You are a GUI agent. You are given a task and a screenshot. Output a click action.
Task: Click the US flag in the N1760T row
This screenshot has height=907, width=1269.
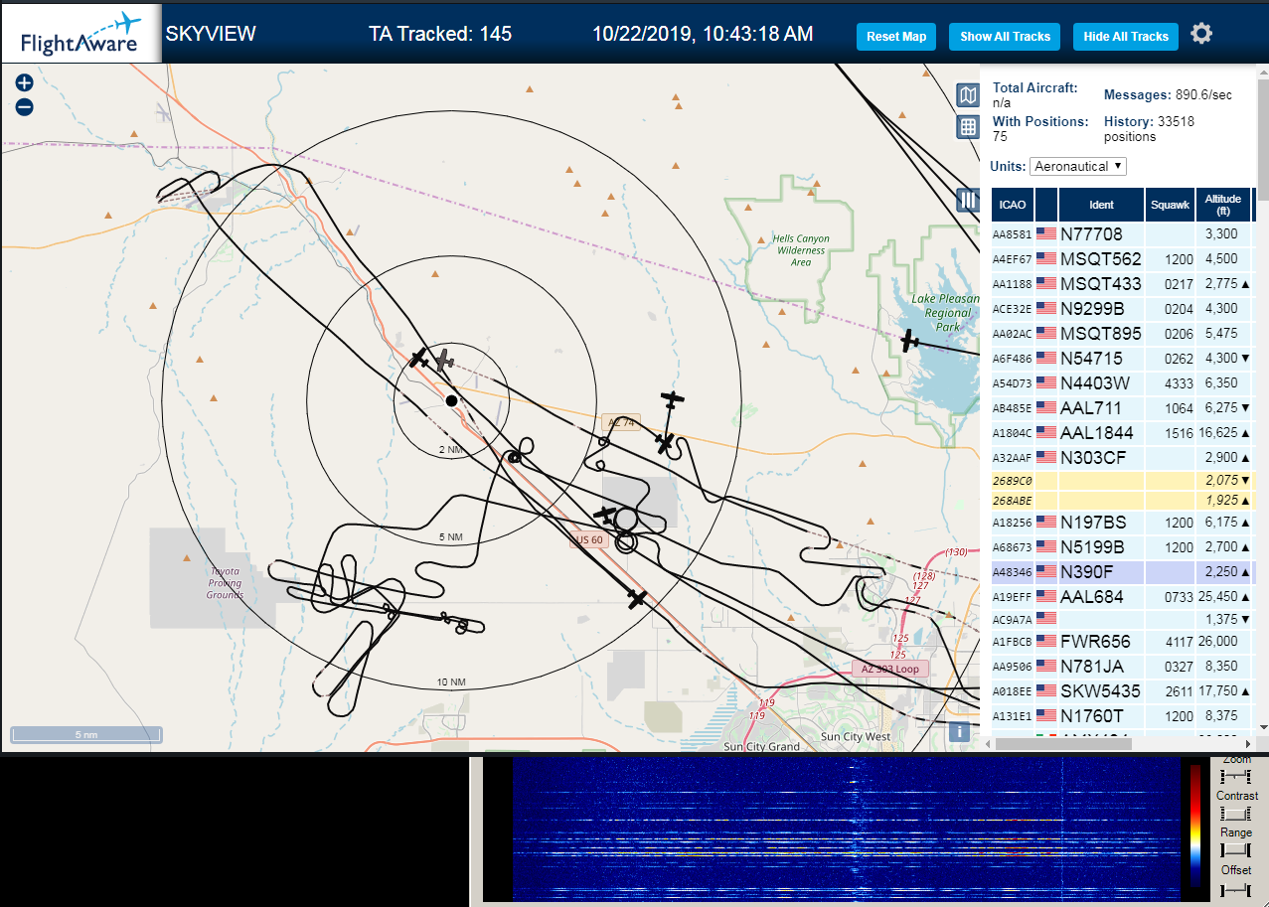pyautogui.click(x=1045, y=716)
